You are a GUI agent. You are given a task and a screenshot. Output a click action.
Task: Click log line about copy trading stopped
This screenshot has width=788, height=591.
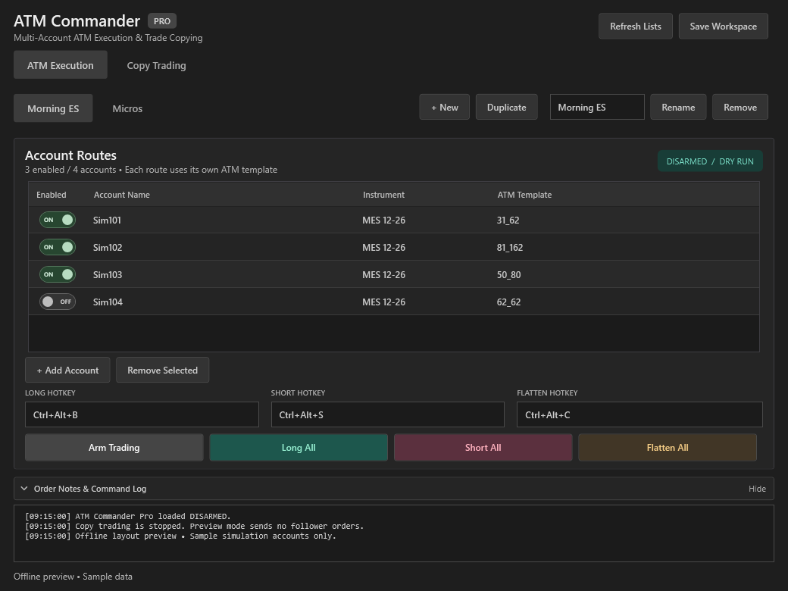click(195, 526)
